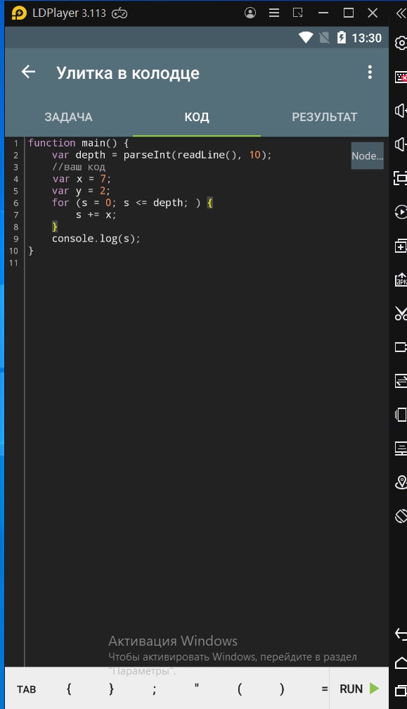Click the LDPlayer gamepad icon
This screenshot has width=407, height=709.
click(x=119, y=13)
